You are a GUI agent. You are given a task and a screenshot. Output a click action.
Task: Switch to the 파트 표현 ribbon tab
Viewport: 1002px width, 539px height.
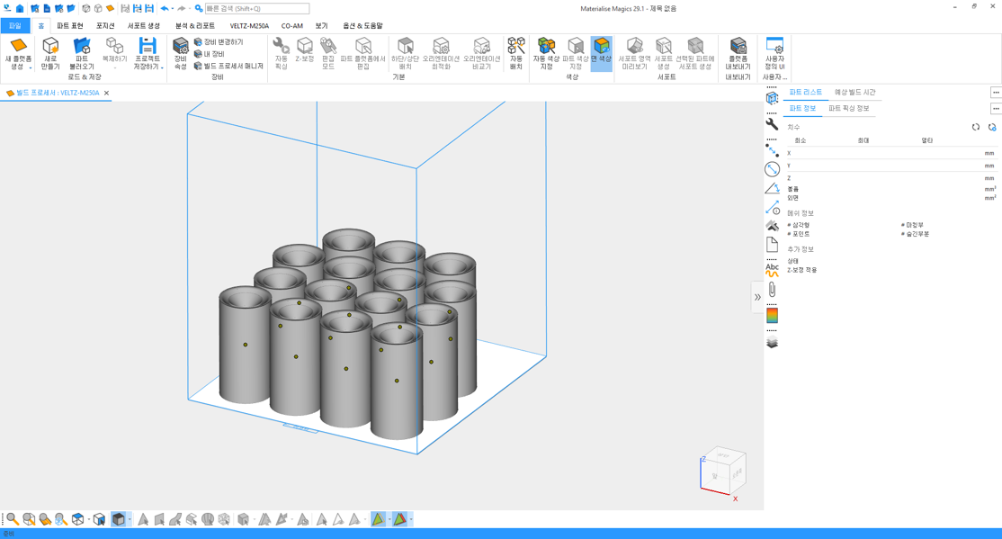[69, 26]
